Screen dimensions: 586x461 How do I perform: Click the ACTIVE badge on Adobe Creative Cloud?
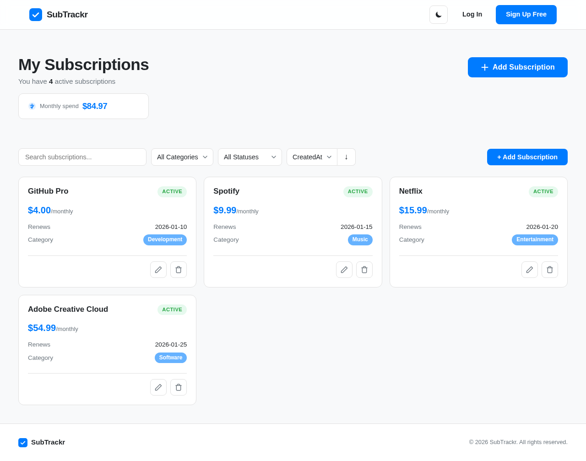point(172,309)
